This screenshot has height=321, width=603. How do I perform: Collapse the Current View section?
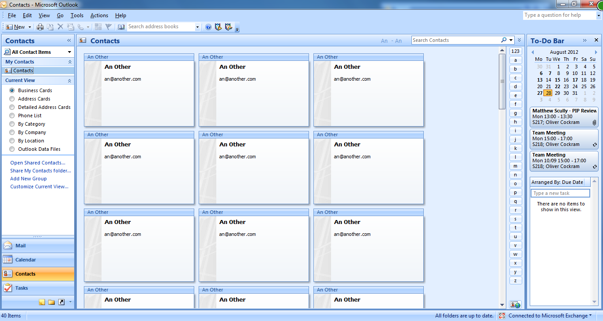coord(69,81)
